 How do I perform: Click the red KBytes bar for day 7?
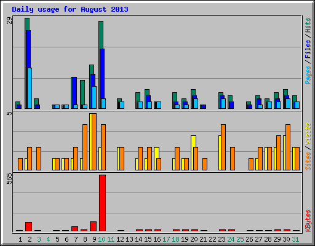74,229
